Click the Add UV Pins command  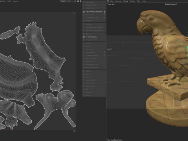(x=94, y=2)
